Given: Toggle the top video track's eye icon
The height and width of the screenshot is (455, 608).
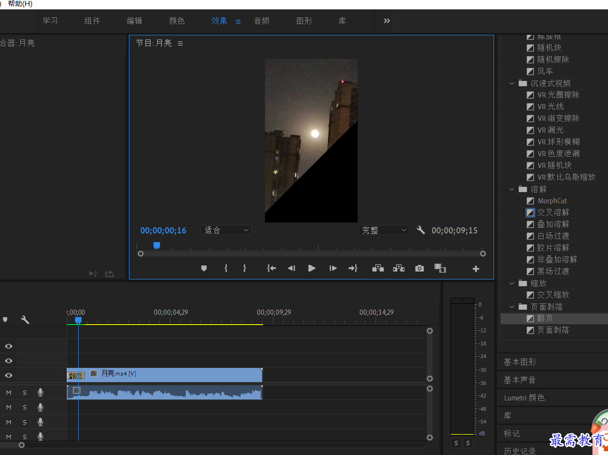Looking at the screenshot, I should (8, 346).
